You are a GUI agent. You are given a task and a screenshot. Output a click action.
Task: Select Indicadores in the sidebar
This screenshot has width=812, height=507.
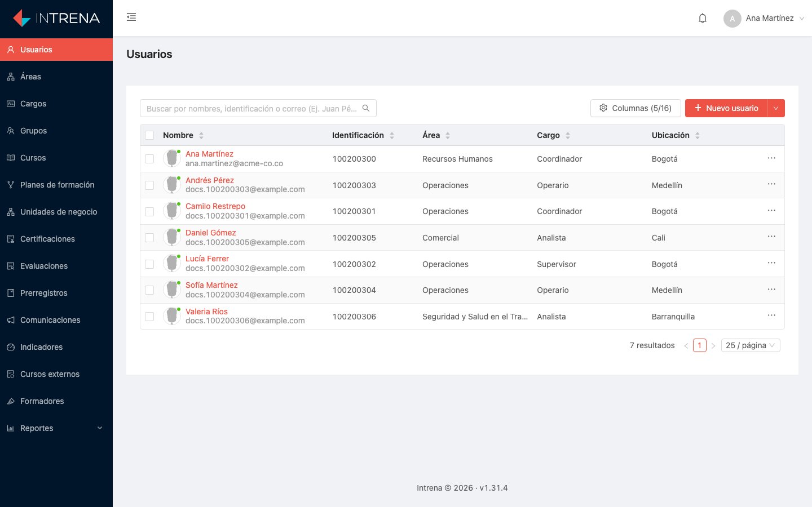tap(56, 347)
